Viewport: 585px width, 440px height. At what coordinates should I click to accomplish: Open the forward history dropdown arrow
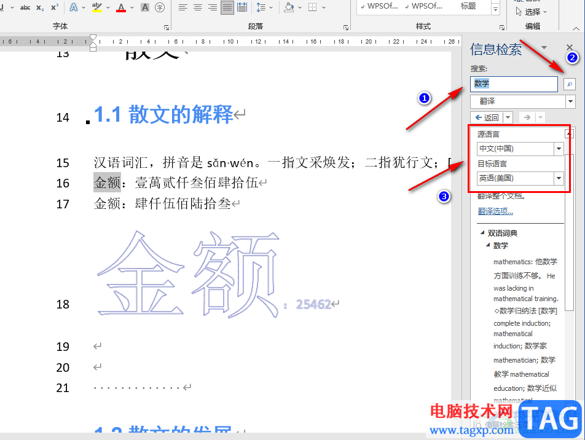point(540,117)
